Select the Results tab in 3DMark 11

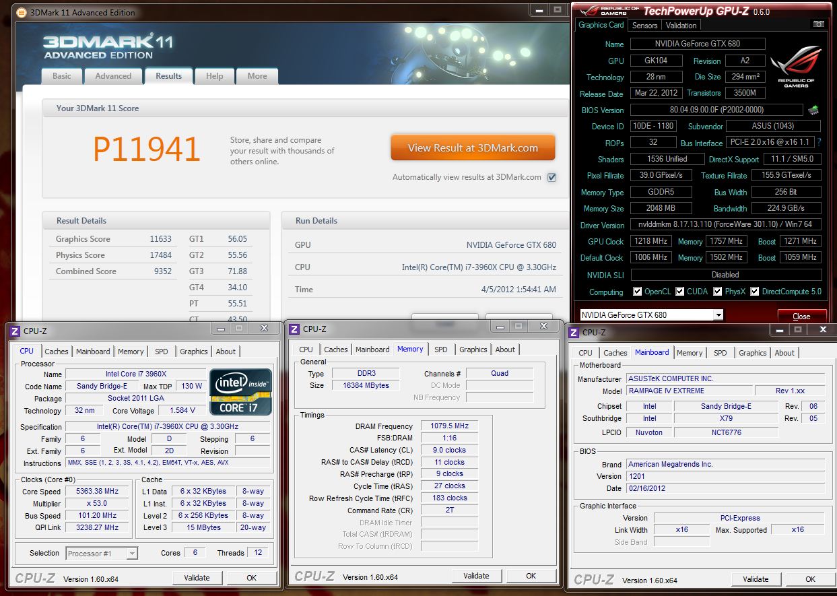pos(169,76)
